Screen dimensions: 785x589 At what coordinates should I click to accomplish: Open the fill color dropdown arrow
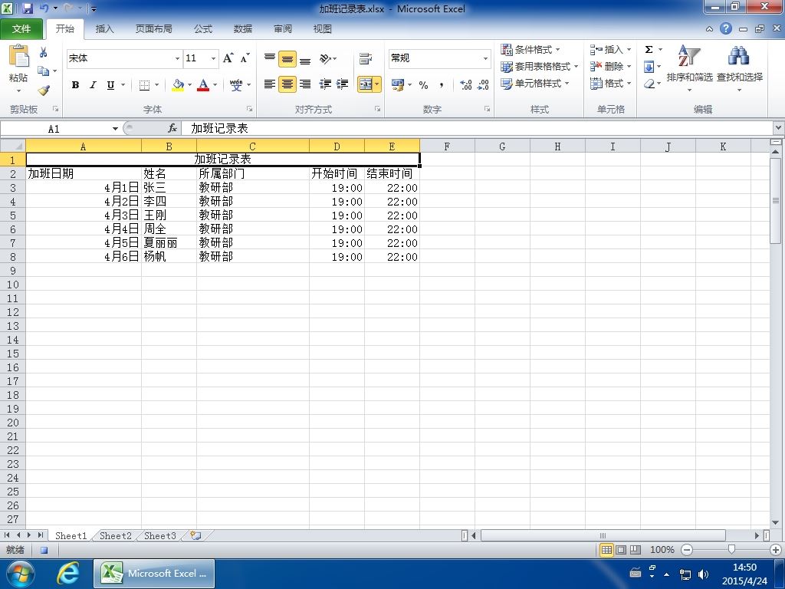pyautogui.click(x=190, y=85)
